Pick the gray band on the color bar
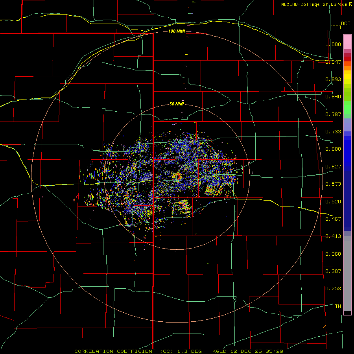The image size is (354, 354). [347, 273]
